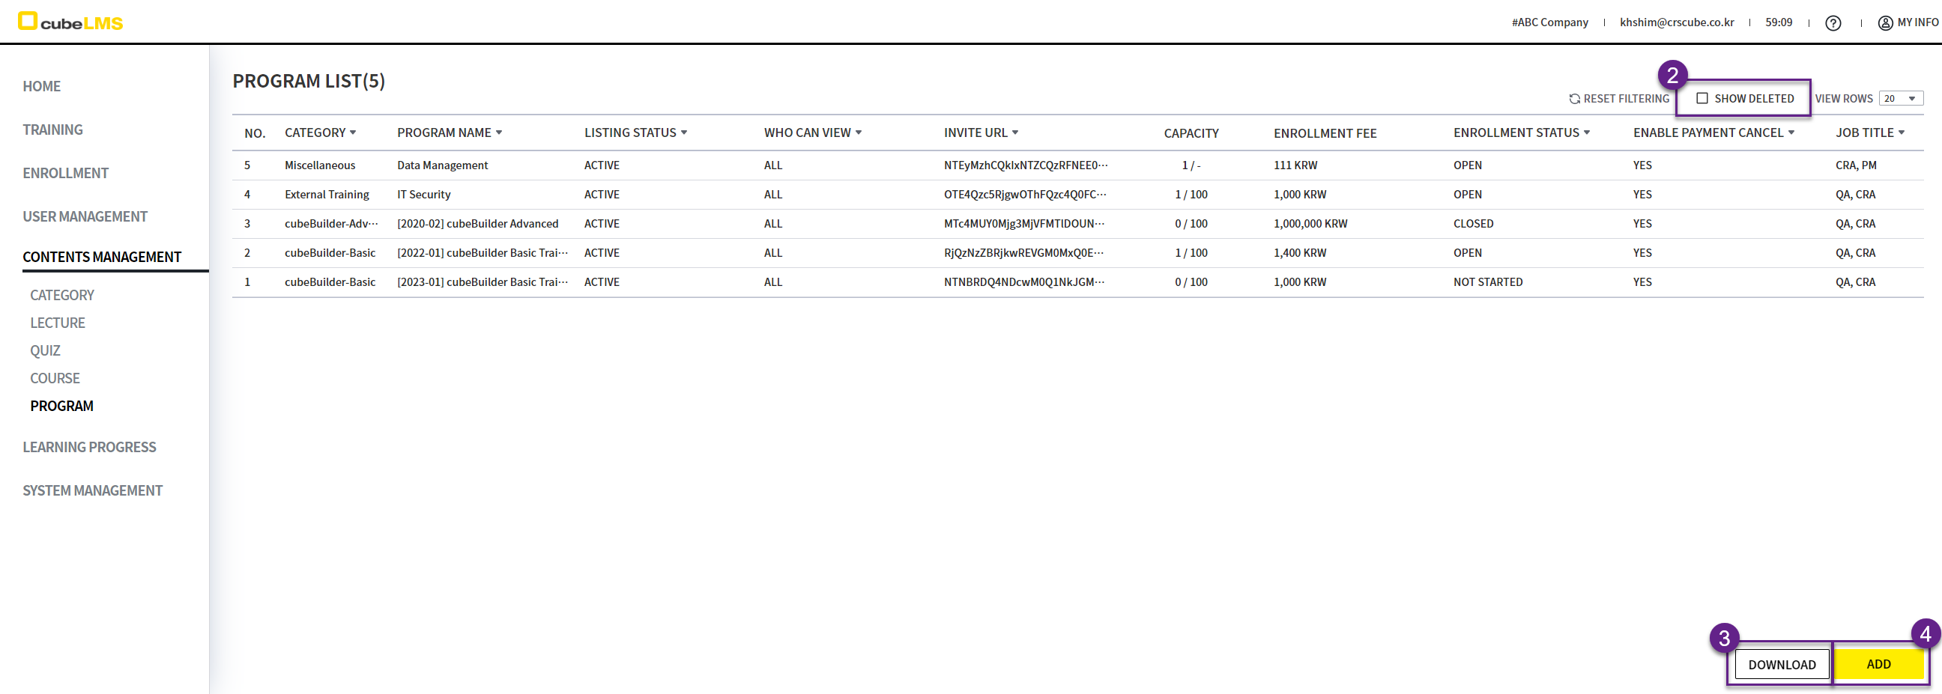Click the IT Security invite URL

1024,195
